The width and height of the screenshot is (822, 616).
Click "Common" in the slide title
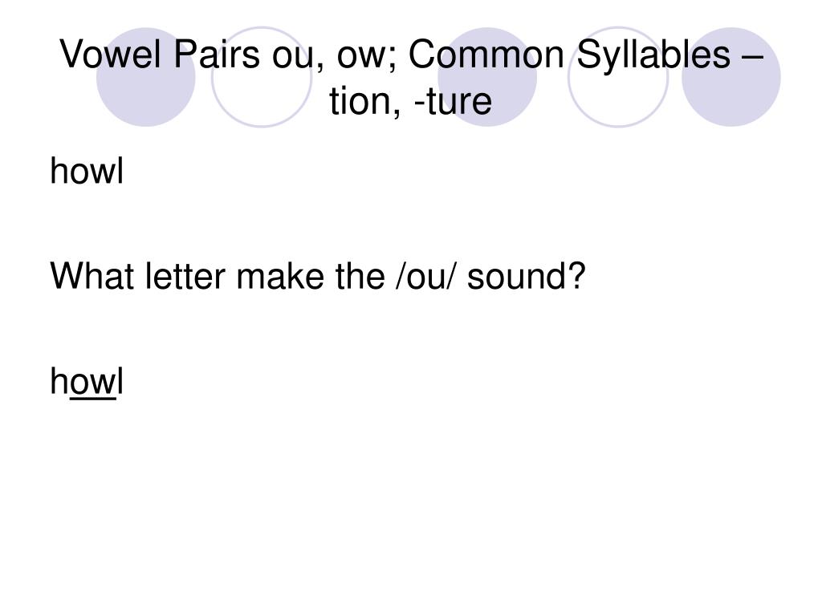486,55
